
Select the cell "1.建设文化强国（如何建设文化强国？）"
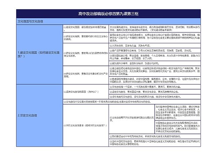coord(39,55)
